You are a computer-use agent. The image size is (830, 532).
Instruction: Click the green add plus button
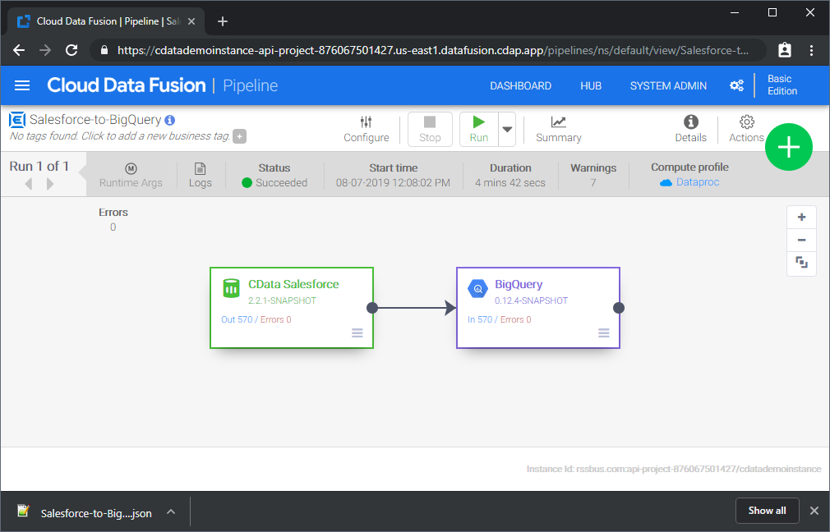[x=789, y=147]
